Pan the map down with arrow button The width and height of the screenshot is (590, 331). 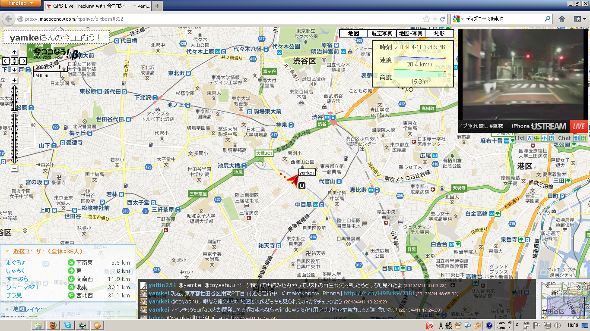point(14,69)
